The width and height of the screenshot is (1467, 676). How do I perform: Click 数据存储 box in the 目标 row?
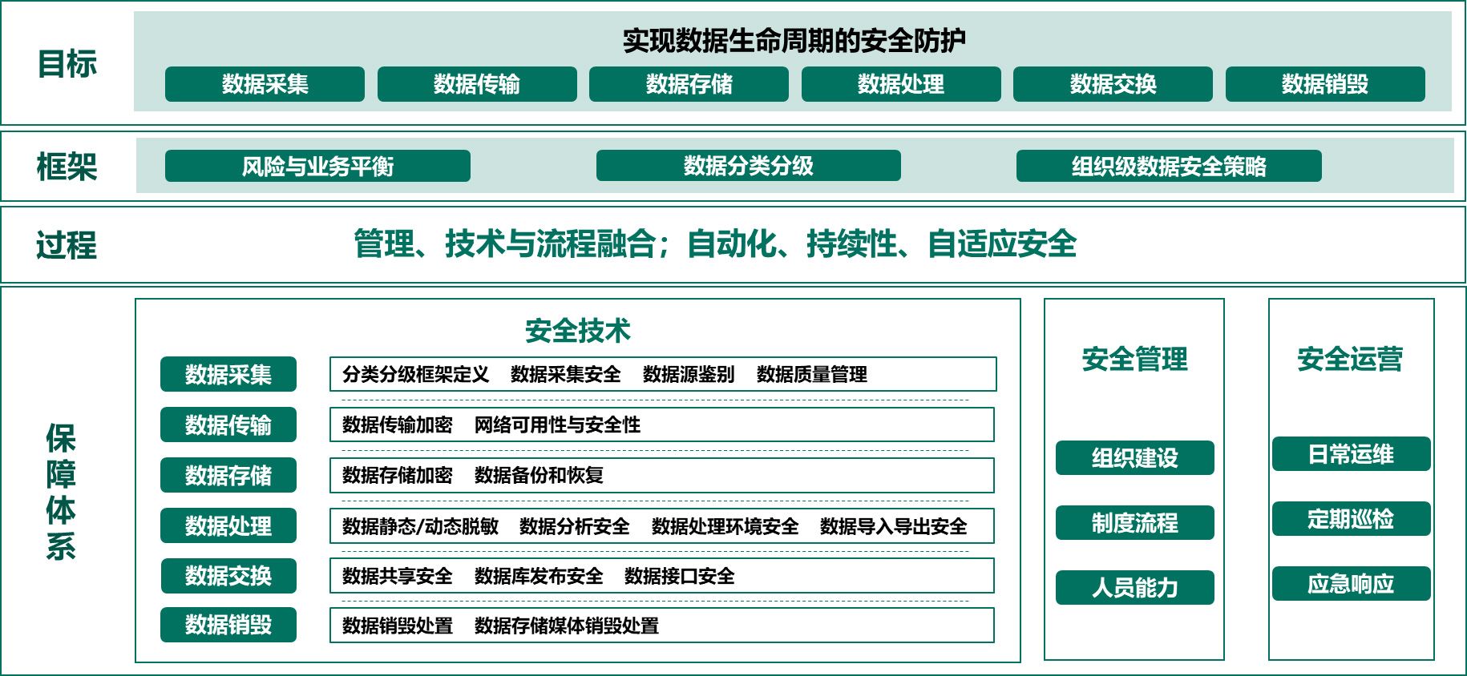click(689, 84)
